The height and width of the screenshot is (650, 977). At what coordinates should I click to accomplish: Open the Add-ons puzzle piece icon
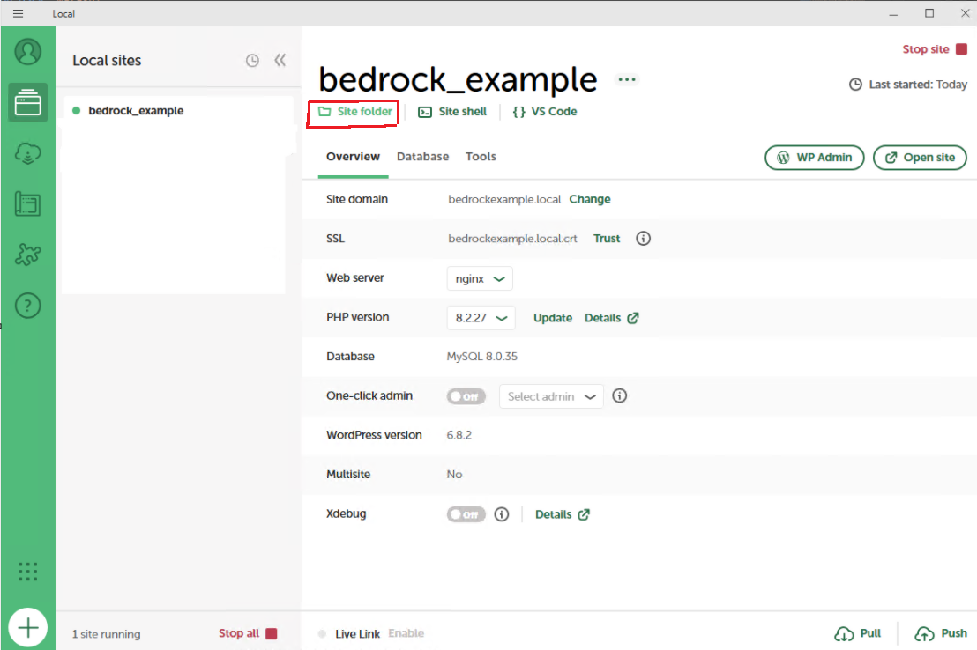coord(28,254)
